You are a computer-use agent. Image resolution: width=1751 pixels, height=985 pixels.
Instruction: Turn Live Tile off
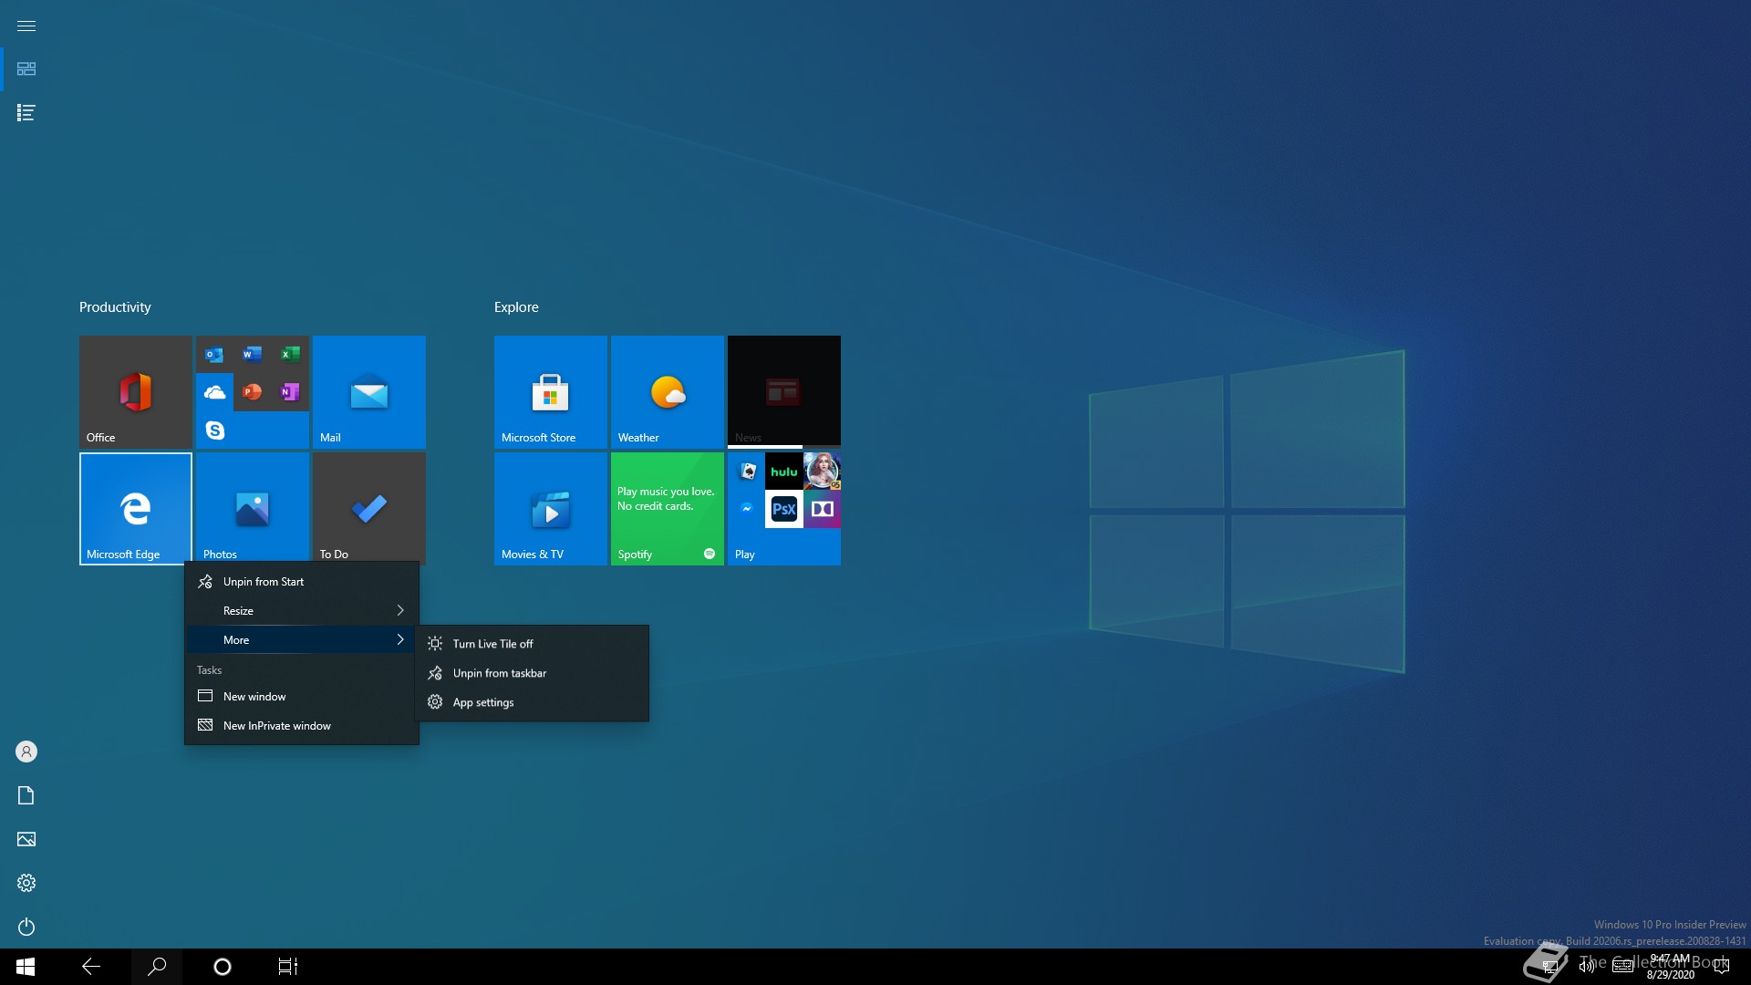coord(532,644)
